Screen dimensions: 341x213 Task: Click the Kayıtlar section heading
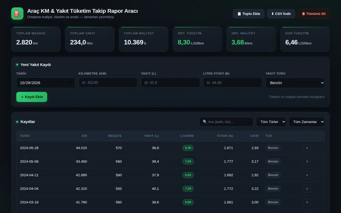tap(28, 122)
